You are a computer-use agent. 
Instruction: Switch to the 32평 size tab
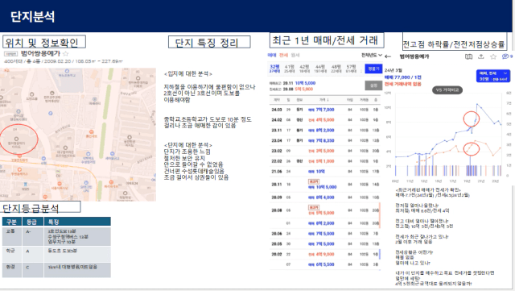(274, 69)
